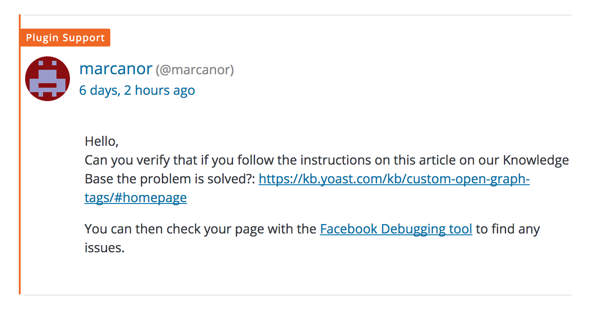The image size is (590, 314).
Task: Click the final word 'issues.'
Action: 104,248
